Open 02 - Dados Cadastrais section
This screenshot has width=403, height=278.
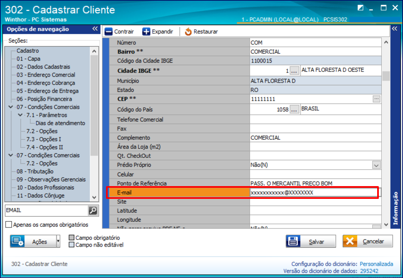coord(43,67)
